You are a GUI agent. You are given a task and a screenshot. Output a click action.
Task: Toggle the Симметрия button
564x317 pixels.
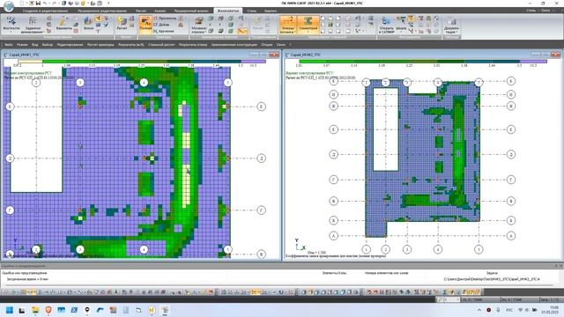point(308,25)
